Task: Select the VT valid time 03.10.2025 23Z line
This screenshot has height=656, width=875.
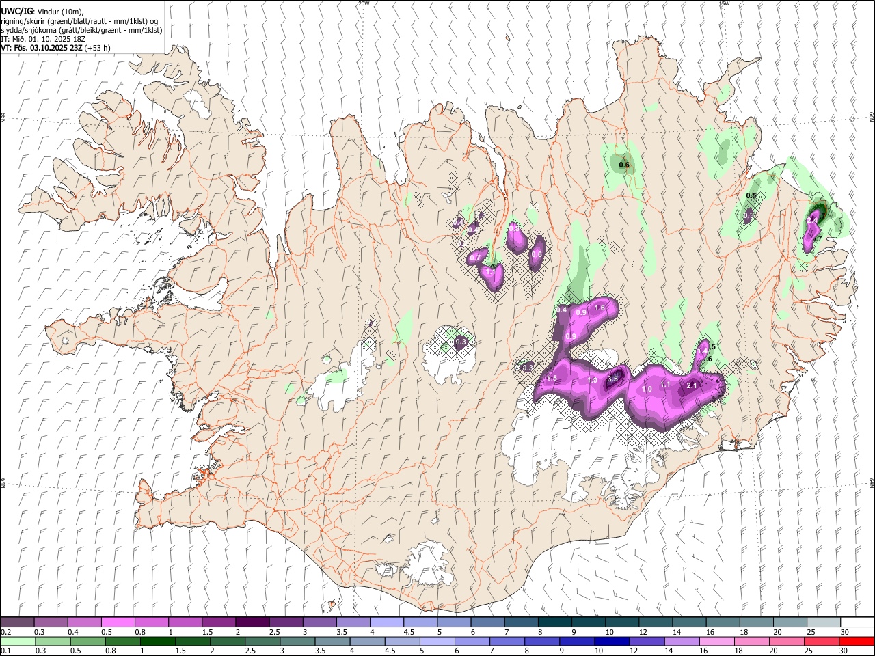Action: pyautogui.click(x=55, y=48)
